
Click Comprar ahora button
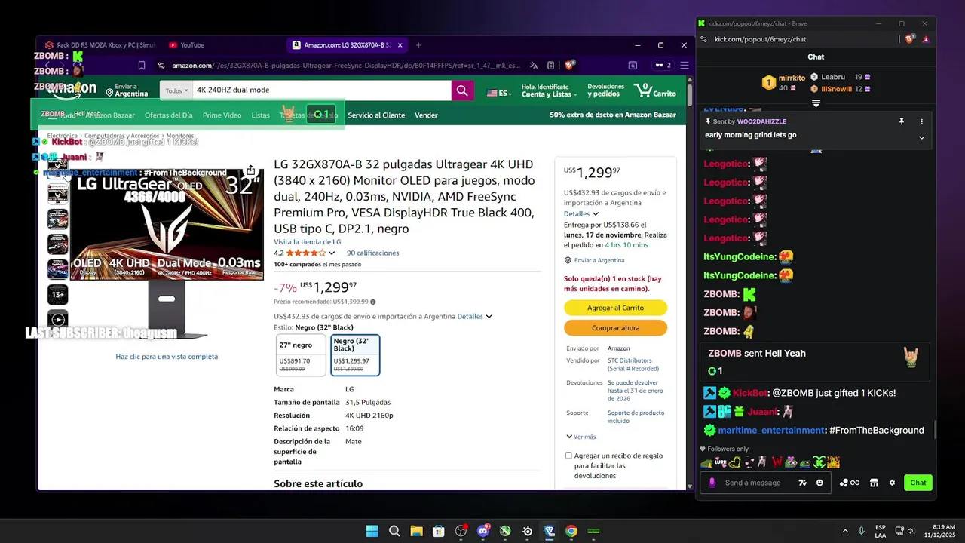[615, 328]
